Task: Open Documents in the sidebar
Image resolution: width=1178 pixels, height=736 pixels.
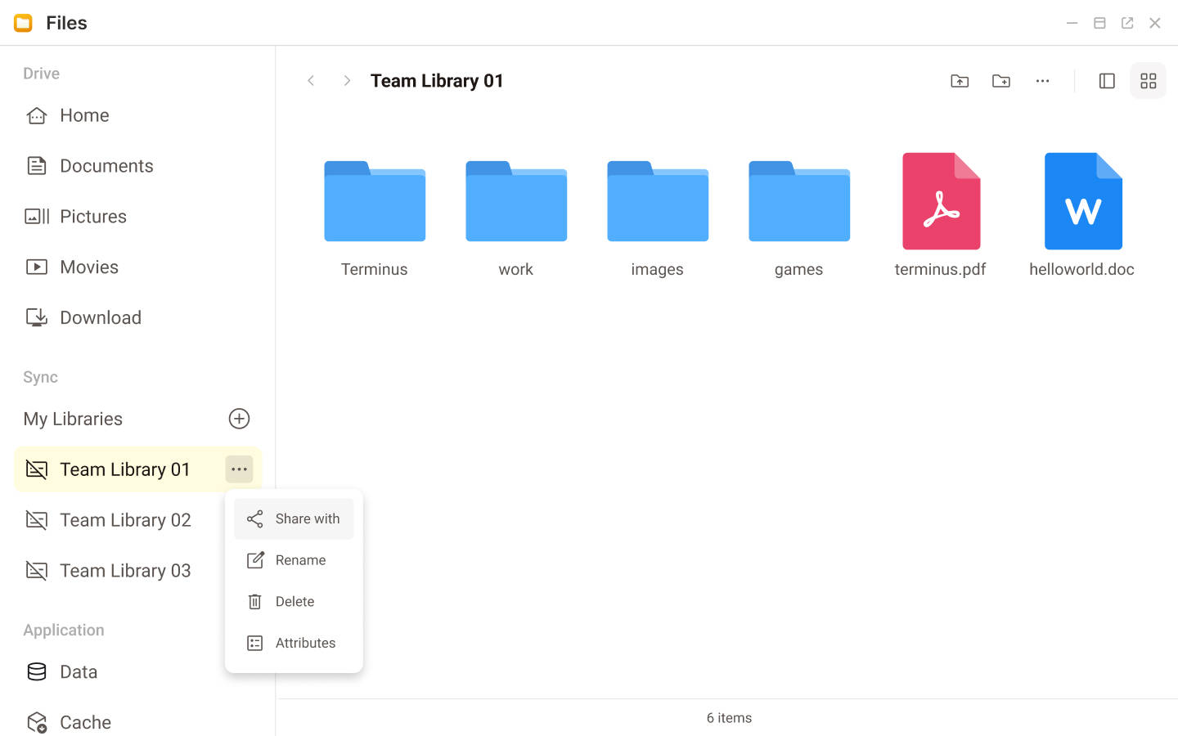Action: [137, 166]
